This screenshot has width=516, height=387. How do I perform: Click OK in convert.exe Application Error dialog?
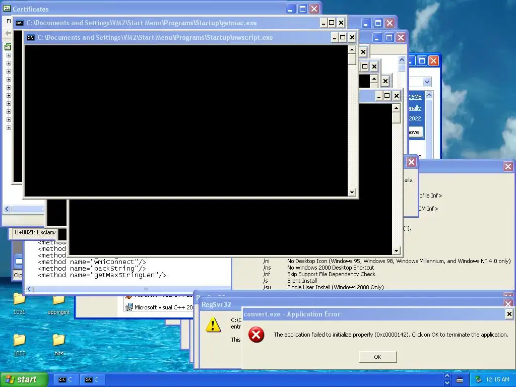tap(378, 357)
